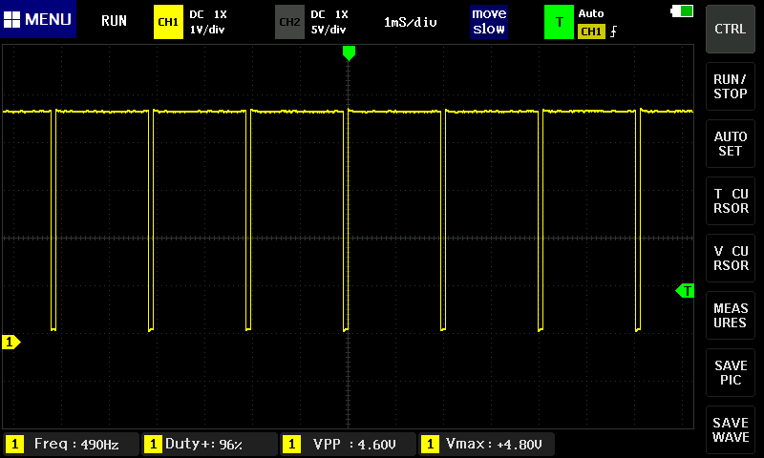764x458 pixels.
Task: Tap CH1 DC 1X 1V/div settings
Action: [x=208, y=22]
